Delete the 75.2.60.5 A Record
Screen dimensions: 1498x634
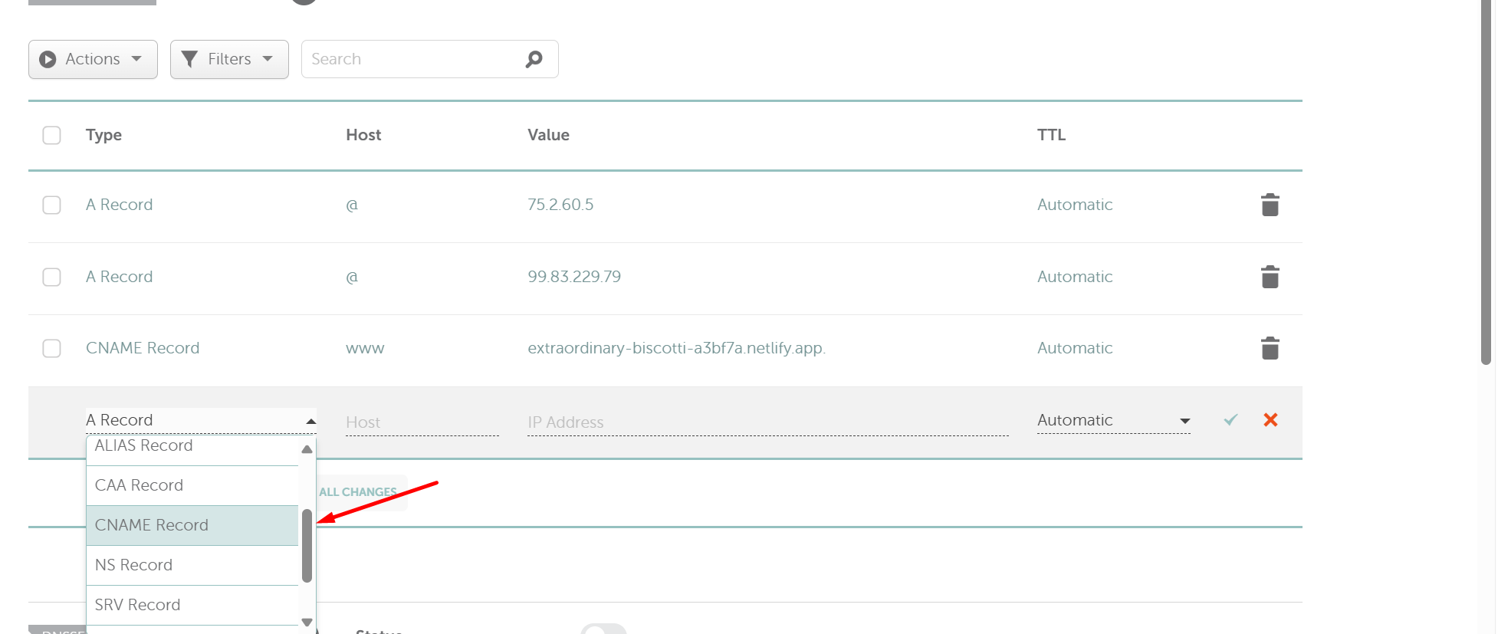click(1270, 205)
